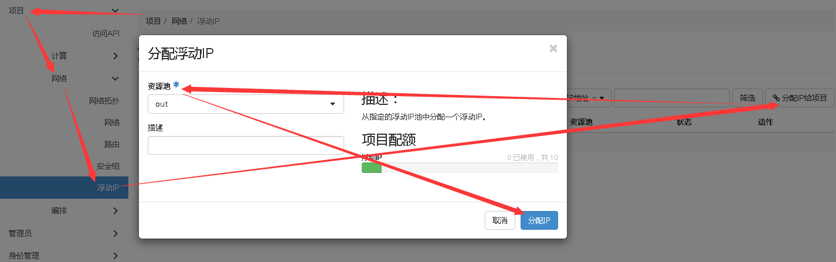Click the blue 分配IP button
Viewport: 836px width, 262px height.
point(539,220)
